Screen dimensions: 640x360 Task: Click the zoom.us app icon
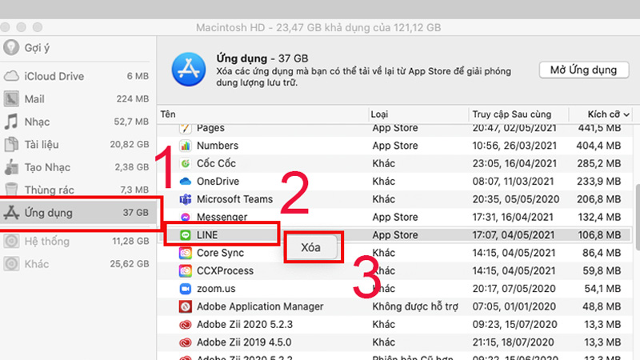coord(185,288)
